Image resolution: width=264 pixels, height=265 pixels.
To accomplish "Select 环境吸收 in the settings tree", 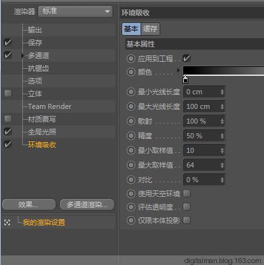I will (x=42, y=145).
